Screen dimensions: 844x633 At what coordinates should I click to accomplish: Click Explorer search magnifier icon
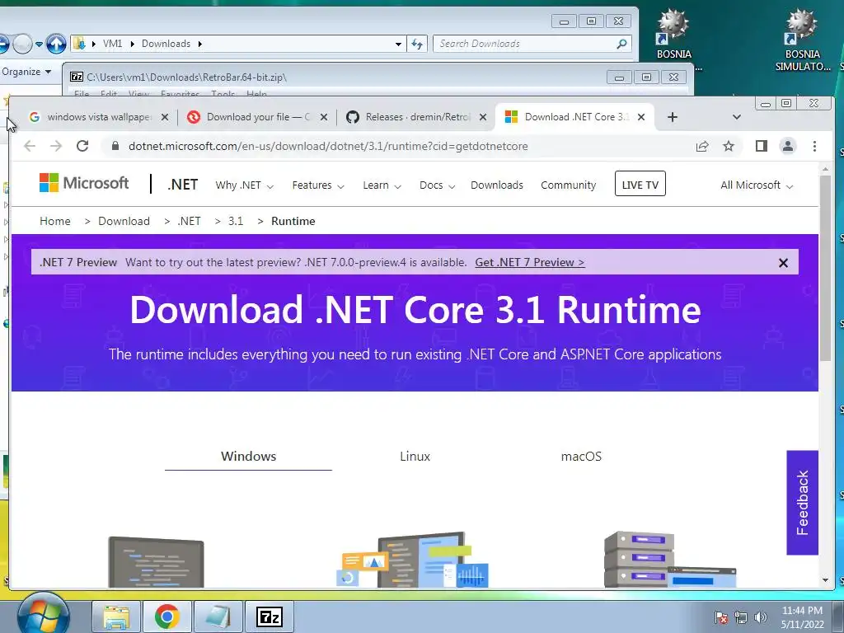click(621, 44)
